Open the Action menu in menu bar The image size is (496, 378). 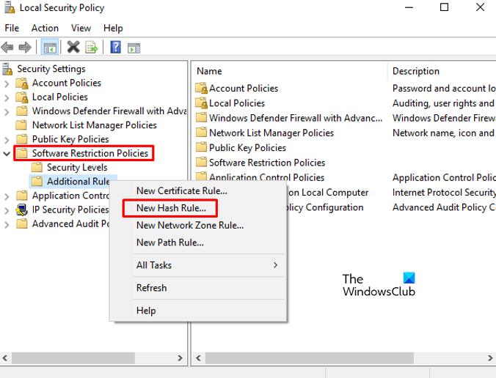tap(45, 28)
